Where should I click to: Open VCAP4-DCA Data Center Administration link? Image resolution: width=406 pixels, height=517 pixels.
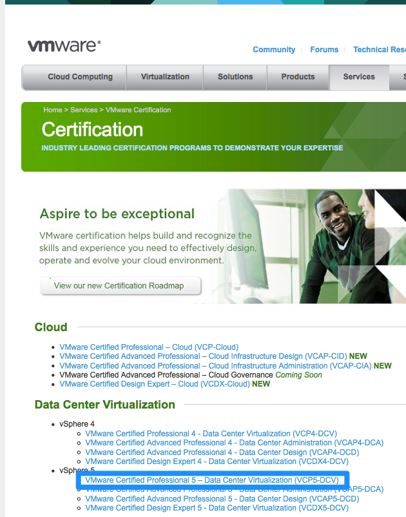pyautogui.click(x=235, y=443)
